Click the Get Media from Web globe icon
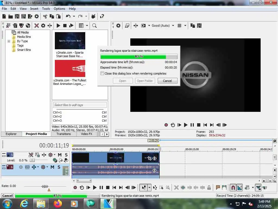Screen dimensions: 278x209 tap(28, 26)
